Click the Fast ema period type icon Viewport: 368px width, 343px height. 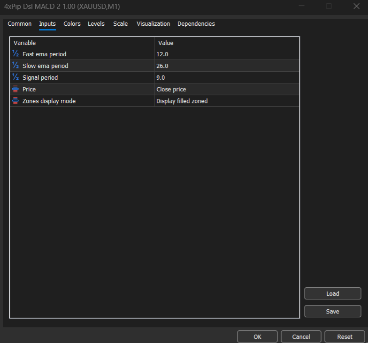pos(15,53)
